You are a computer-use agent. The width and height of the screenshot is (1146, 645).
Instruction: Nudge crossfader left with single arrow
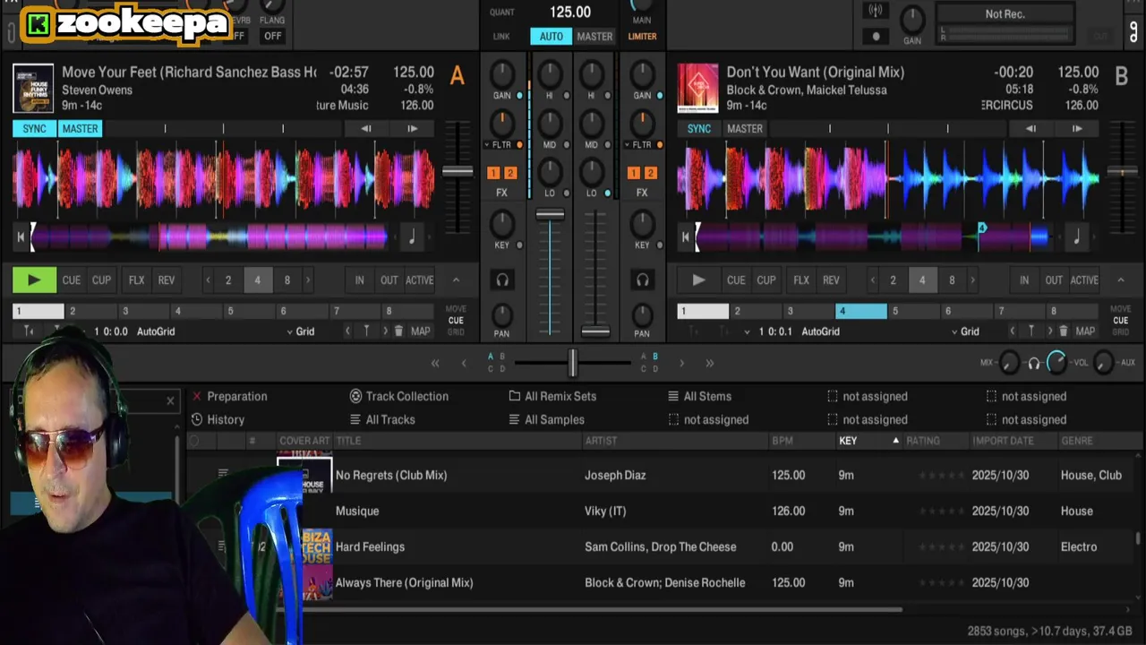pos(464,363)
